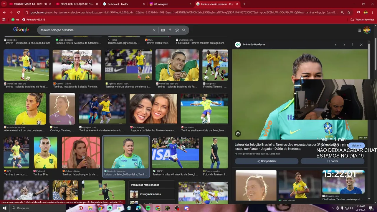Mute audio on the RITMISTA tab

pos(45,4)
